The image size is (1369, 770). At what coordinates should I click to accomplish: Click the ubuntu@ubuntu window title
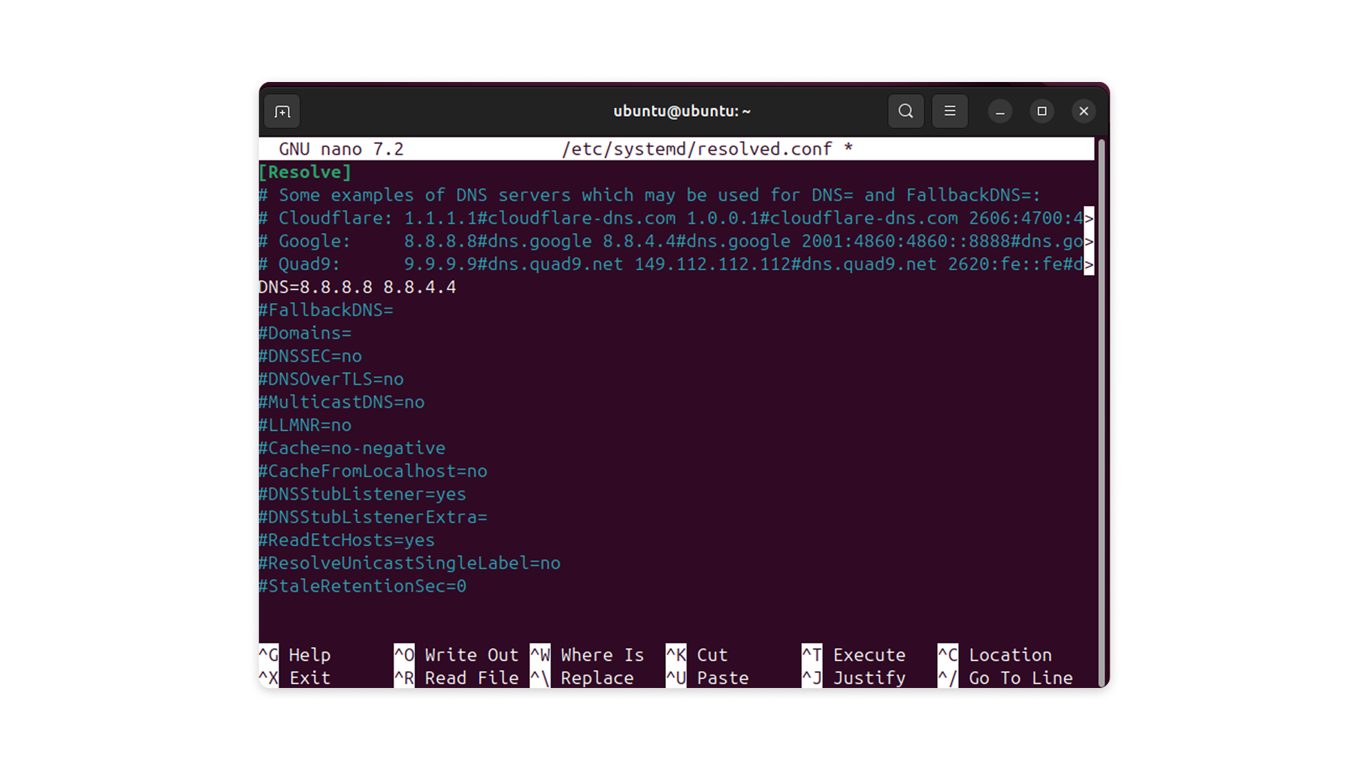pyautogui.click(x=682, y=111)
